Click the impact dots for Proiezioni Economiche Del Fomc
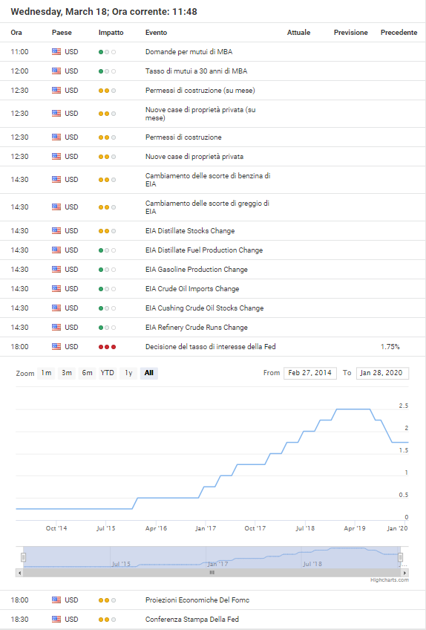Screen dimensions: 426x630 tap(107, 600)
